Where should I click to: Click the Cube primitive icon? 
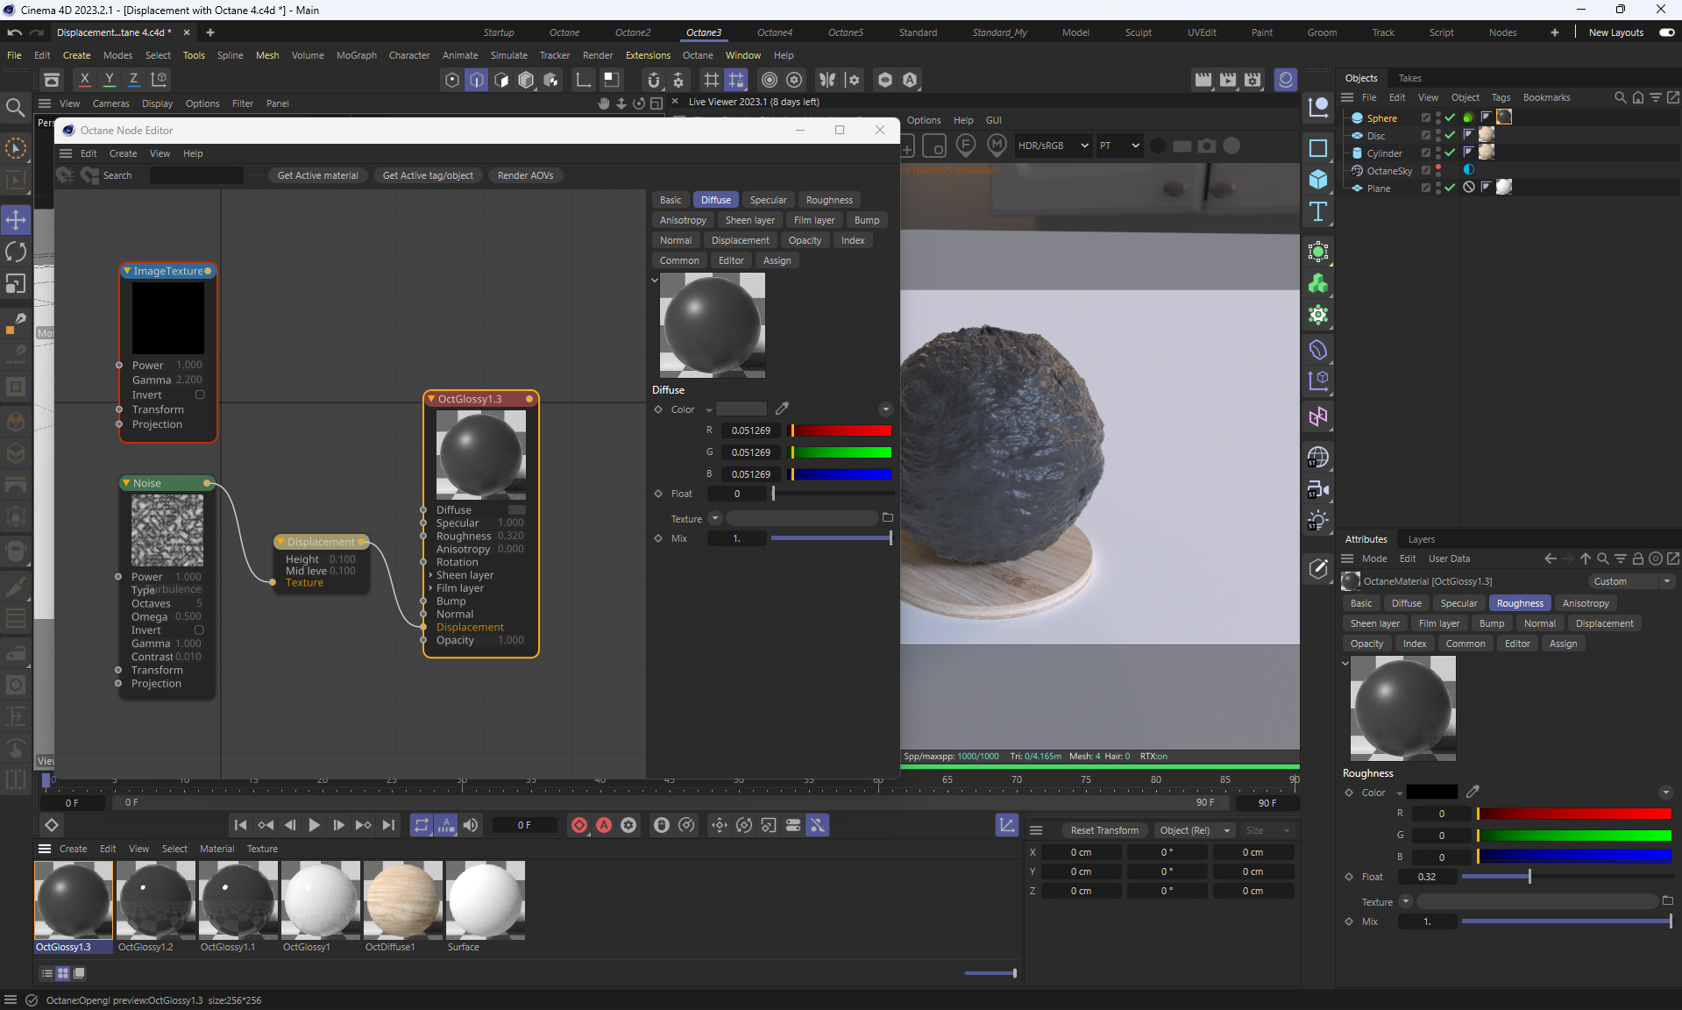coord(1318,180)
